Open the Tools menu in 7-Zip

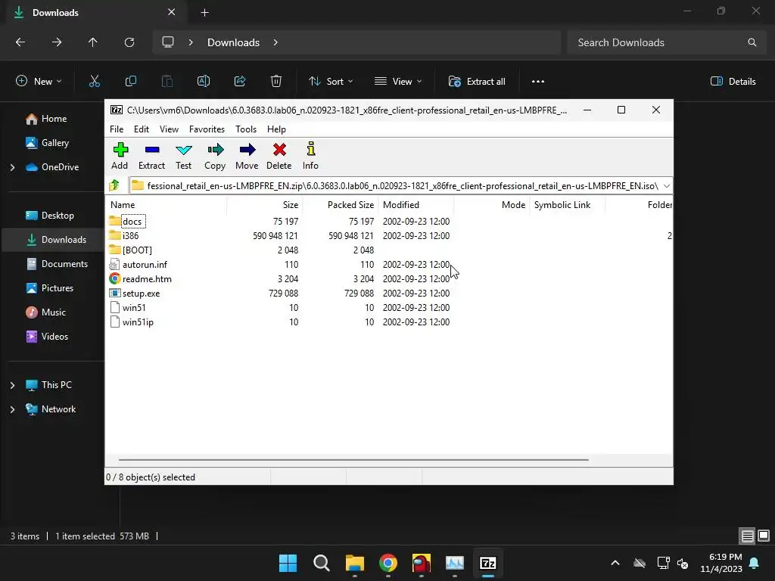[246, 129]
